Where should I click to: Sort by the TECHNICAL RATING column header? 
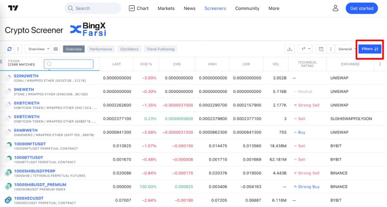[x=307, y=64]
